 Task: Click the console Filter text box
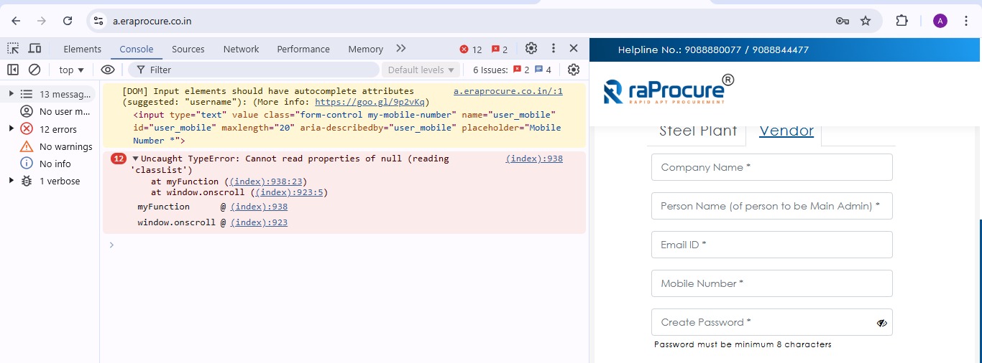tap(259, 70)
